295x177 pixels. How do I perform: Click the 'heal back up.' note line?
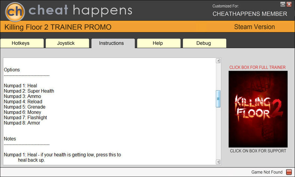31,160
